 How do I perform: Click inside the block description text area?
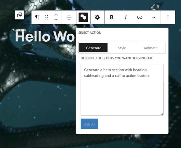tap(122, 93)
